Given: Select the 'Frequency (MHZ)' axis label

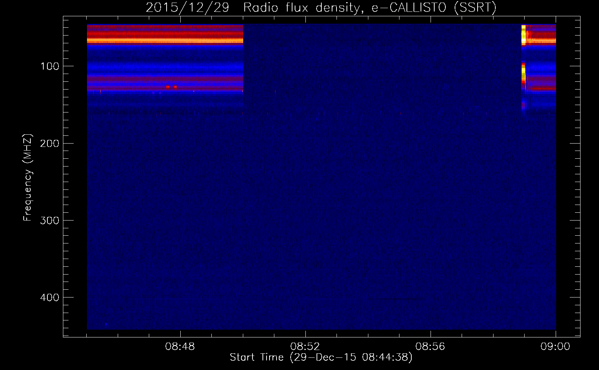Looking at the screenshot, I should tap(28, 178).
